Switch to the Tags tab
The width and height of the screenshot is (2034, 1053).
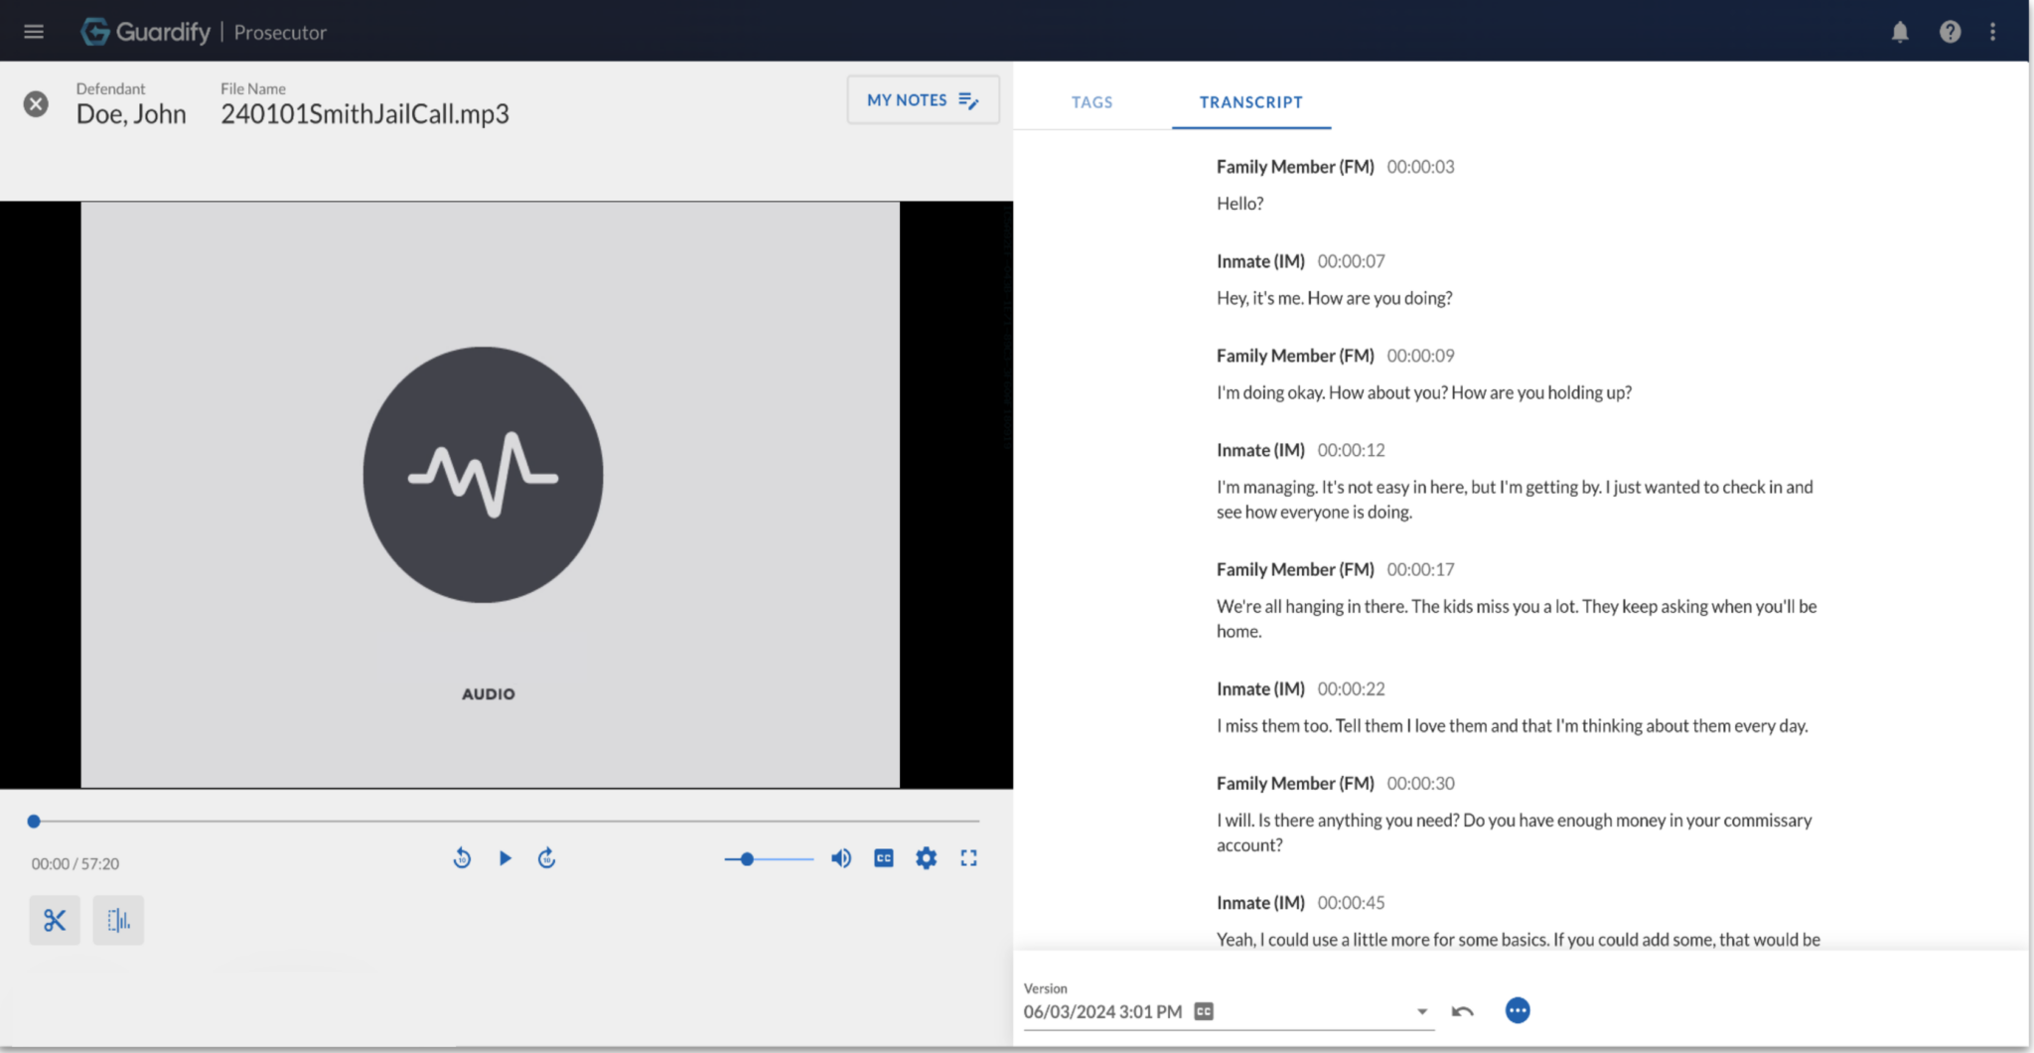1091,102
